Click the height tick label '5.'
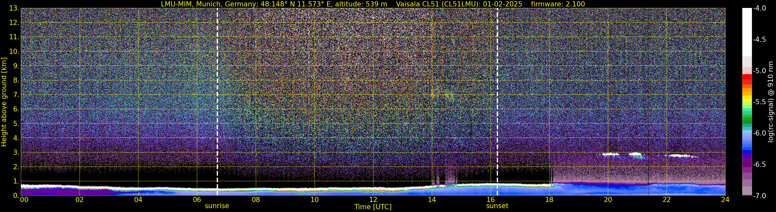Image resolution: width=776 pixels, height=212 pixels. tap(16, 124)
